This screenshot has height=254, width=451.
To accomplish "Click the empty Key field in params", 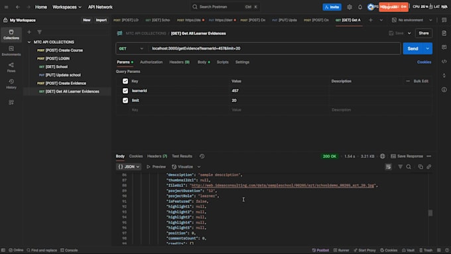I will click(x=180, y=110).
